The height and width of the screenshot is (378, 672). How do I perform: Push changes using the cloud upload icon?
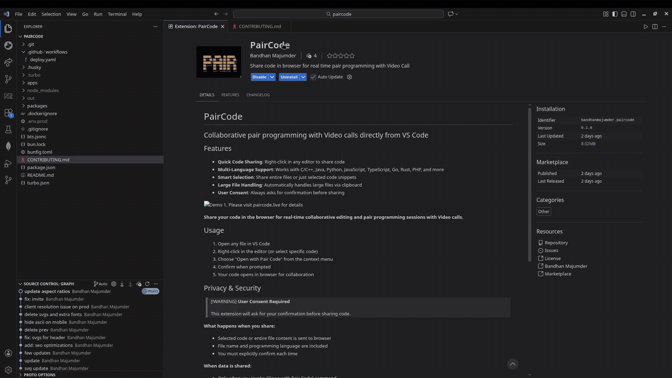point(139,284)
